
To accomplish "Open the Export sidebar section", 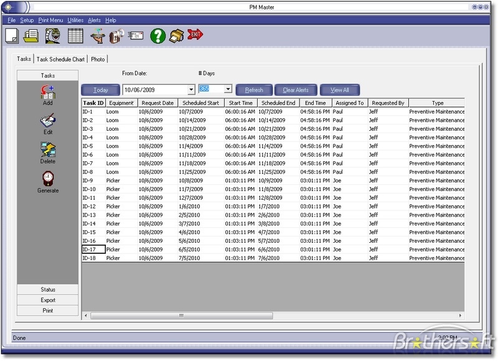I will tap(48, 300).
